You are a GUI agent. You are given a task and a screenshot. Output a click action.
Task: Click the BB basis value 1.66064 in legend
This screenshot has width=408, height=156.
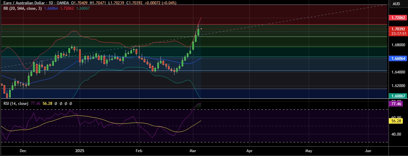pyautogui.click(x=51, y=8)
